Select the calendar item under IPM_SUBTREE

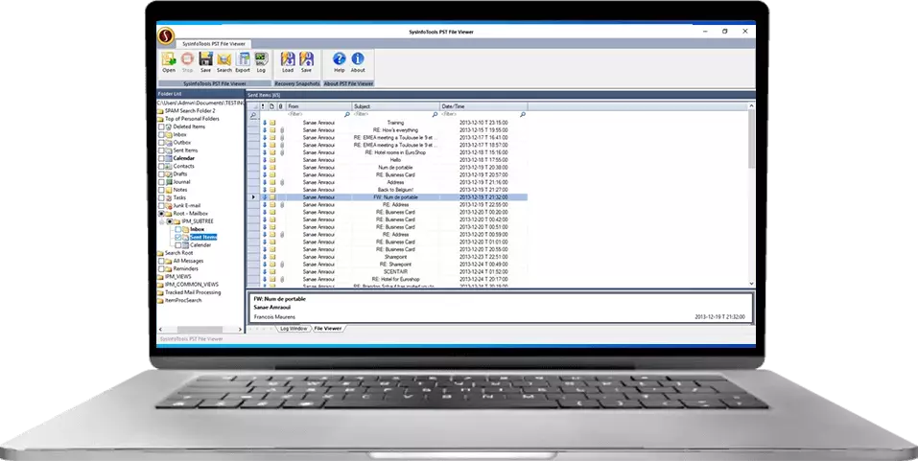200,245
